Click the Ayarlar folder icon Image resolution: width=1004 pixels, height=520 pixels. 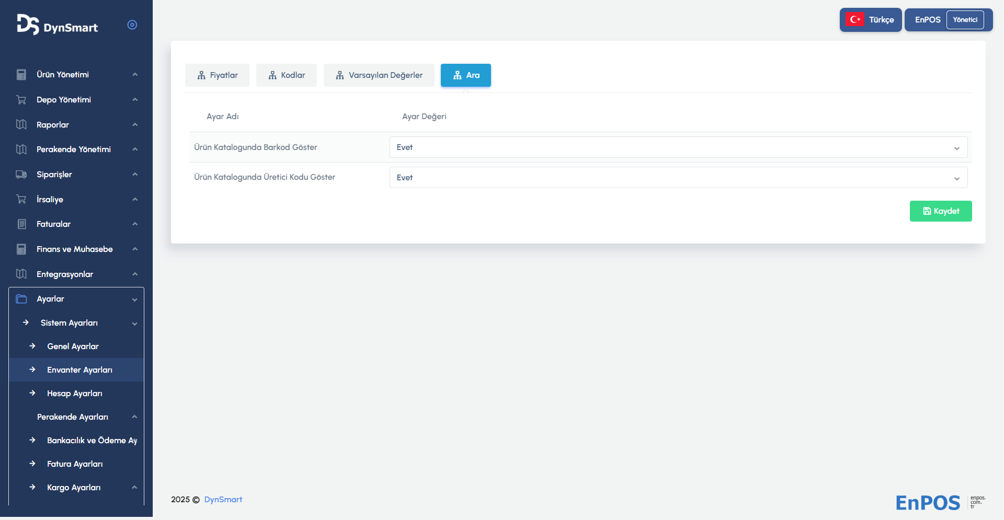(x=21, y=299)
